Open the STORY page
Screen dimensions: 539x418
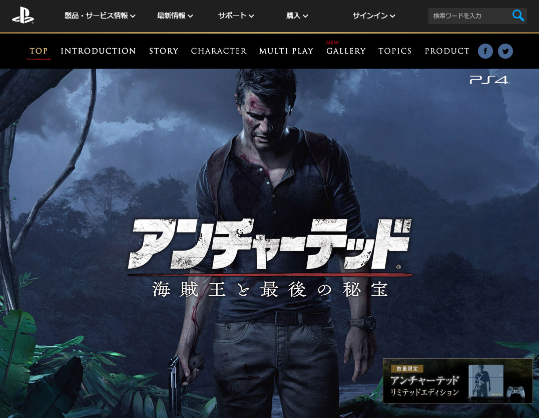(x=164, y=51)
